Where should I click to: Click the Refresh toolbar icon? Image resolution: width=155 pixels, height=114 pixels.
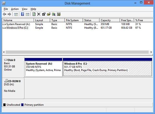pos(34,14)
